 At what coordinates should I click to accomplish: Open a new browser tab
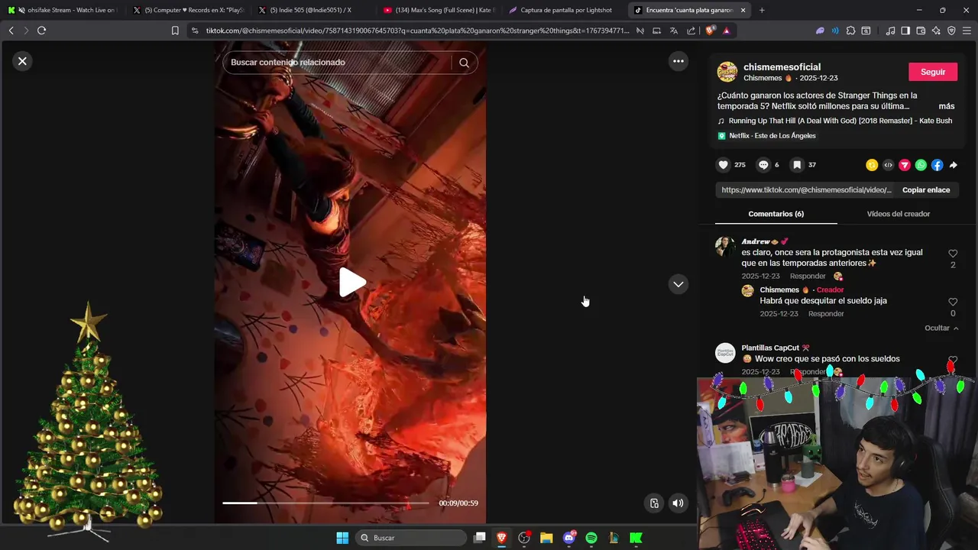pyautogui.click(x=762, y=10)
